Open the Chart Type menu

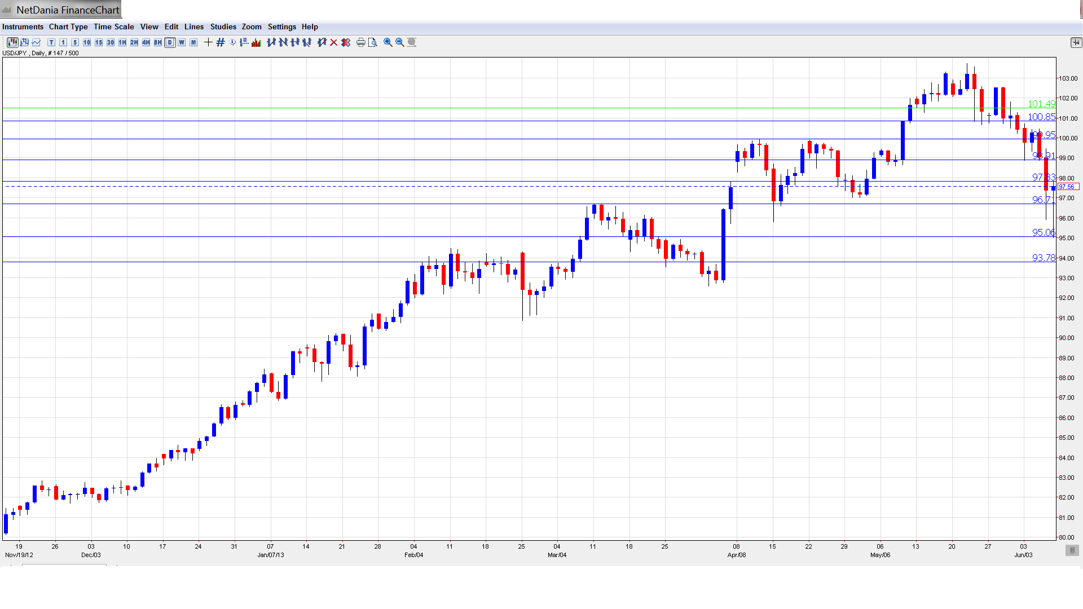(x=68, y=27)
